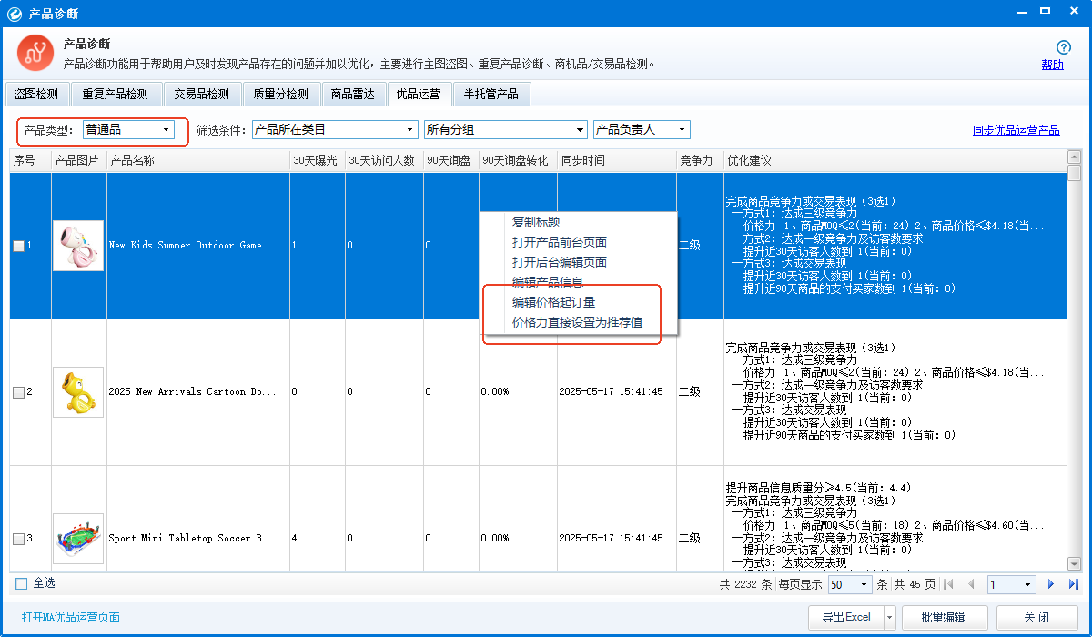Click the 产品诊断 logo icon in header
Image resolution: width=1092 pixels, height=637 pixels.
pos(35,54)
